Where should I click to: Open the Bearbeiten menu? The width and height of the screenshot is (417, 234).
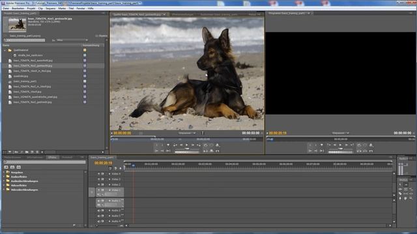pos(18,8)
